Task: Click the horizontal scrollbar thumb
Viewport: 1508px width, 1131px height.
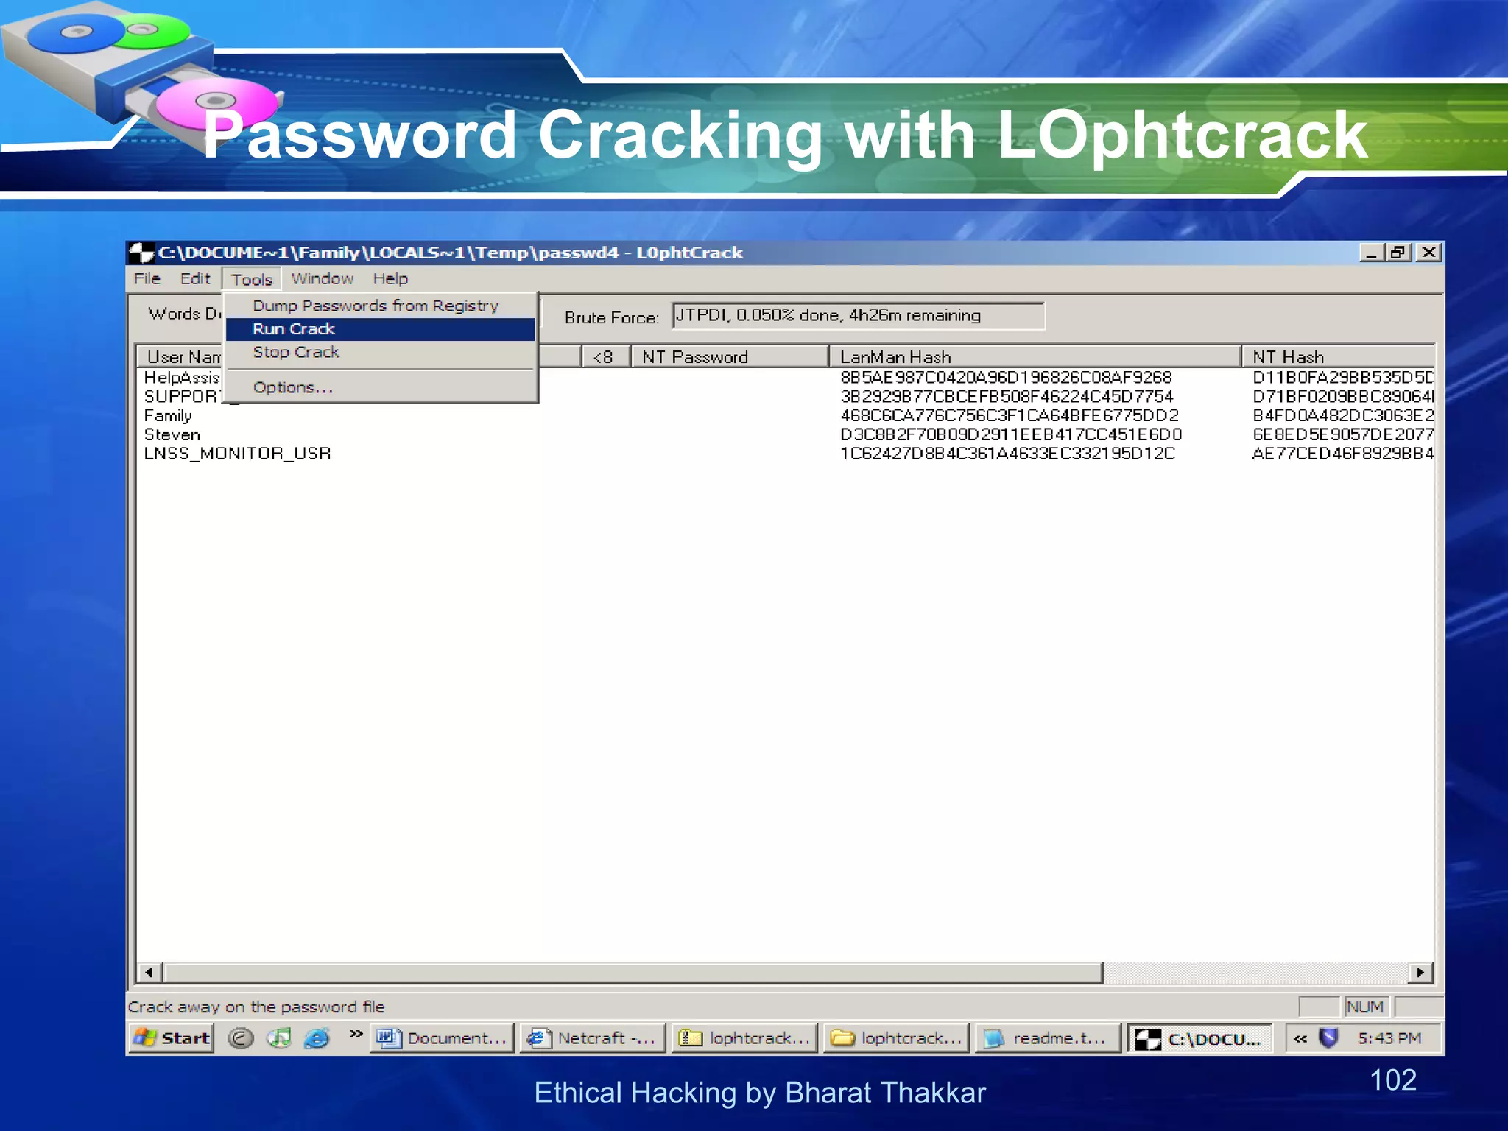Action: [633, 973]
